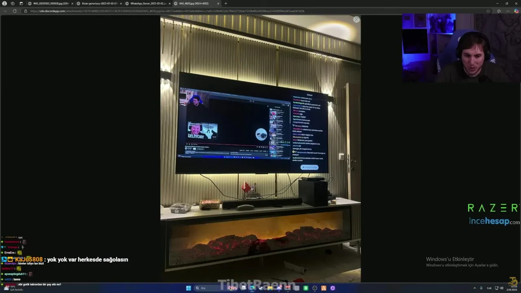
Task: Close the IMG_4820.jpg tab
Action: tap(218, 3)
